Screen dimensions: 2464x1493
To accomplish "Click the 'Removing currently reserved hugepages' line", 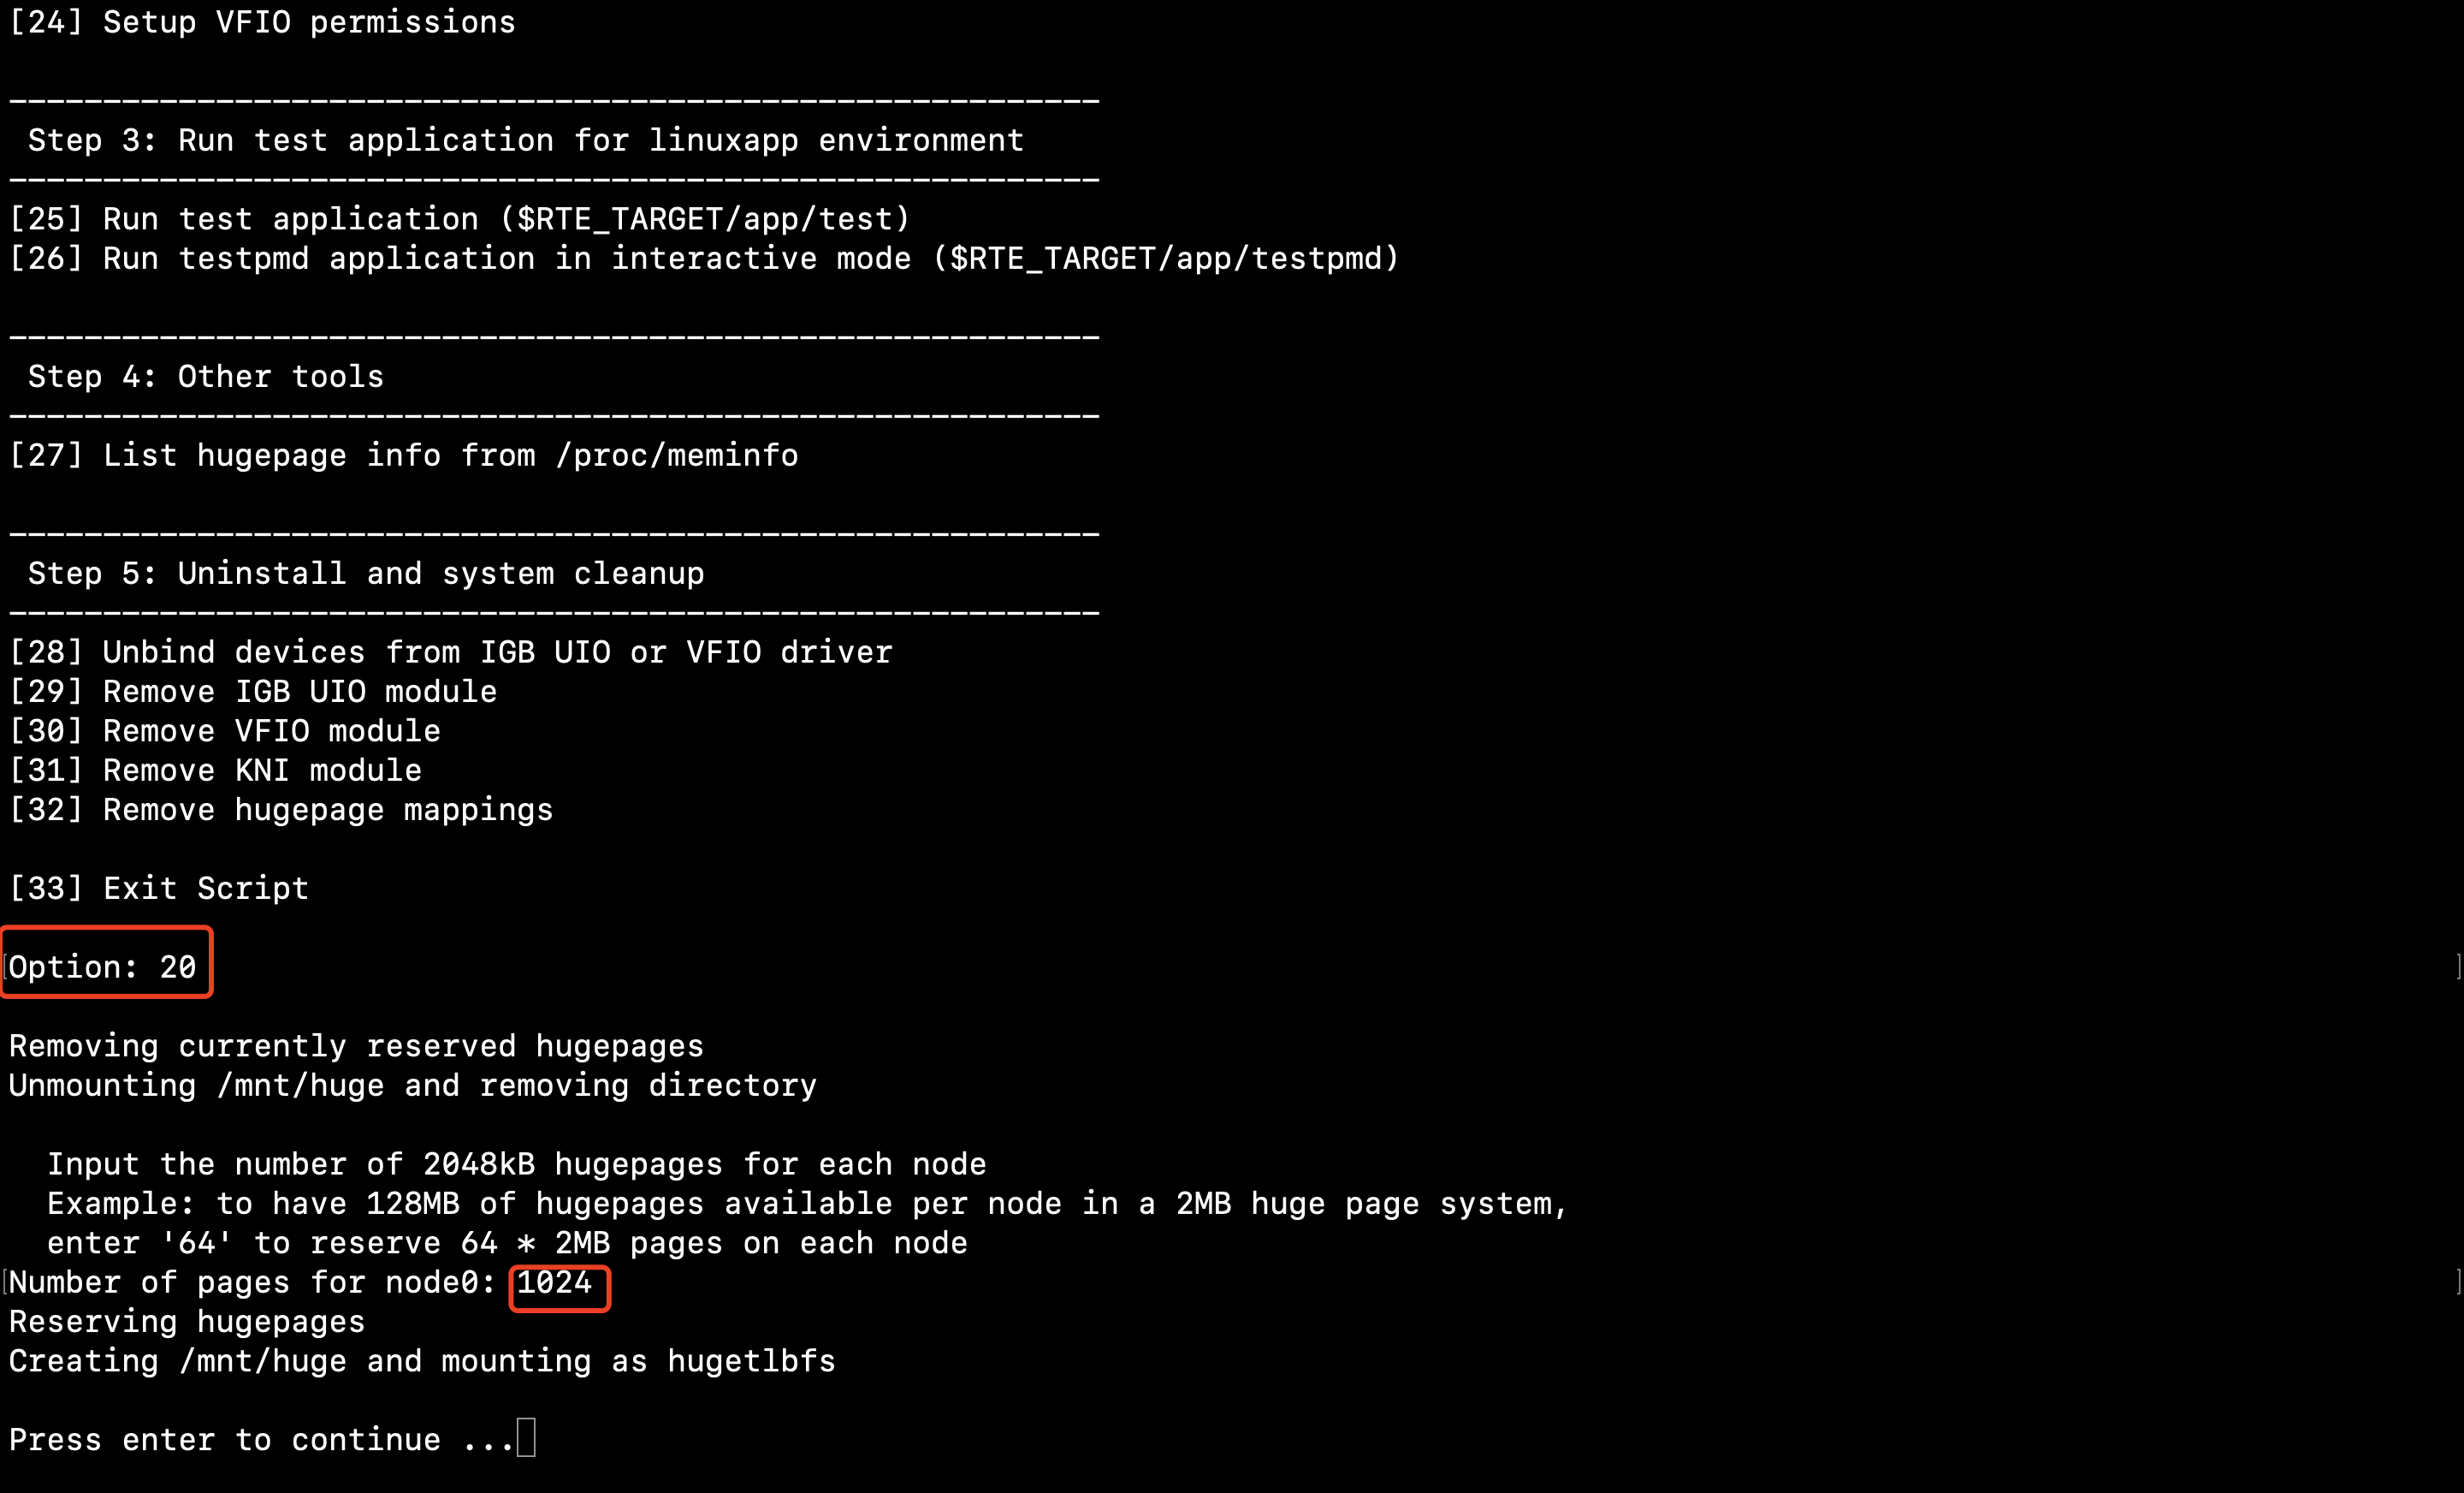I will click(x=356, y=1046).
